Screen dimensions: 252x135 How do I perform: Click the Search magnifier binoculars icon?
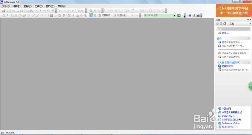(x=91, y=11)
